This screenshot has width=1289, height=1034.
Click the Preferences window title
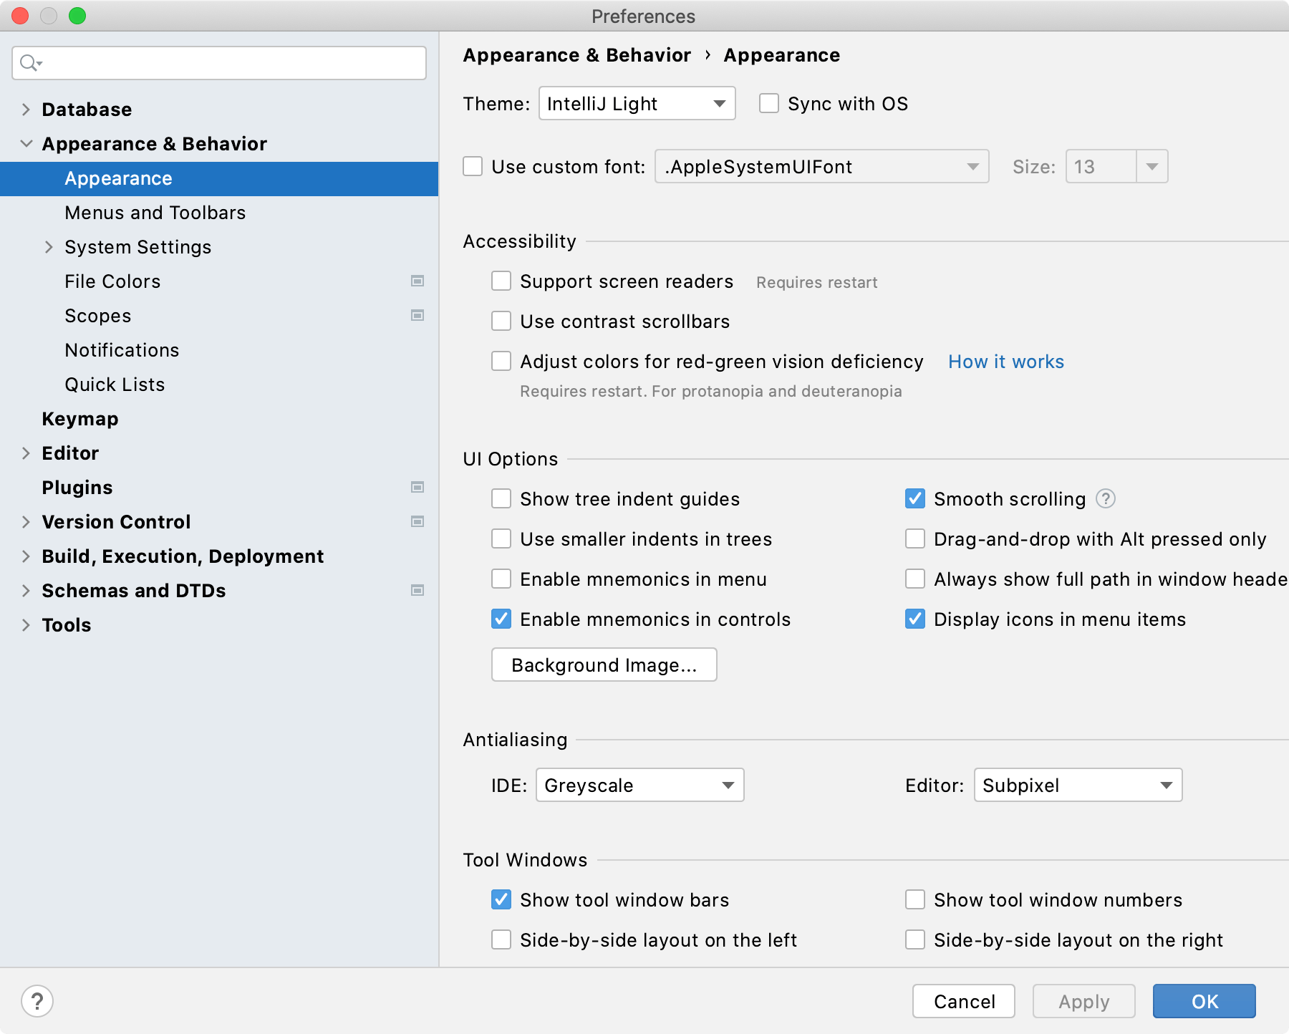click(x=643, y=16)
